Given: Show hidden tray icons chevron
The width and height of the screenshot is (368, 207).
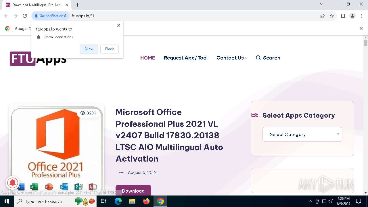Looking at the screenshot, I should point(310,201).
